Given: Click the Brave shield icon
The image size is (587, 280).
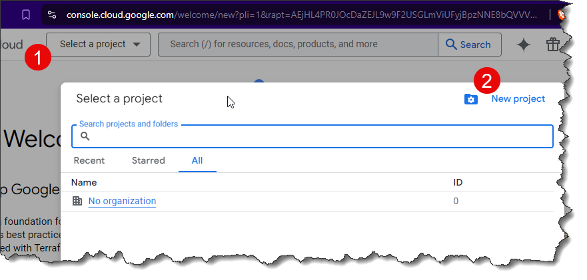Looking at the screenshot, I should (x=561, y=15).
